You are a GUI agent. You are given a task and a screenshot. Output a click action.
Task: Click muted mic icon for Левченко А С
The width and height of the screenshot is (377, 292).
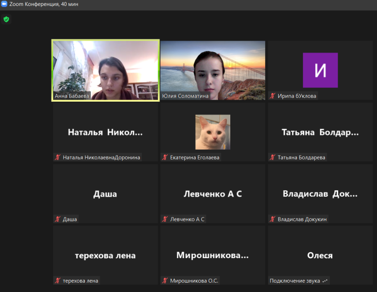pyautogui.click(x=165, y=219)
